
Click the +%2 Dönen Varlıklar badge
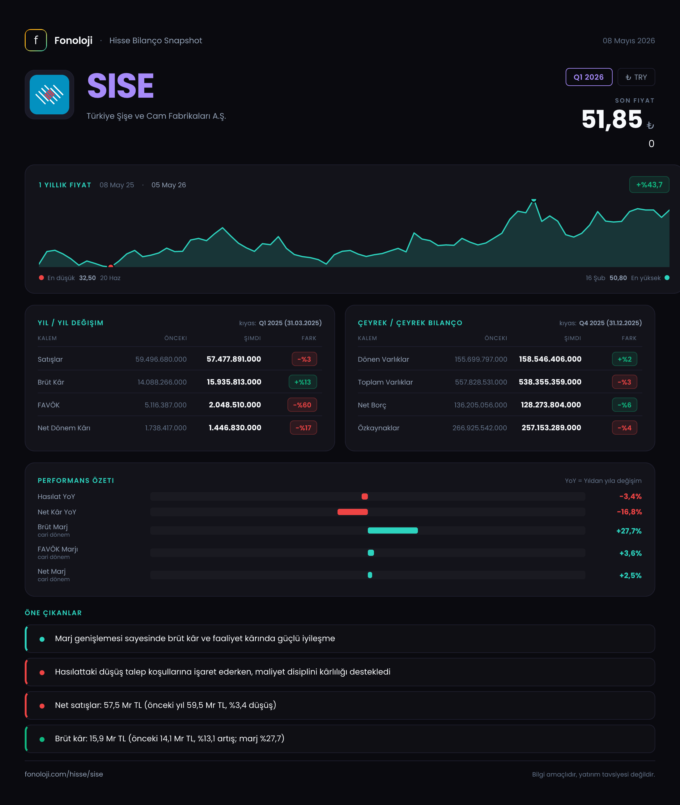624,359
